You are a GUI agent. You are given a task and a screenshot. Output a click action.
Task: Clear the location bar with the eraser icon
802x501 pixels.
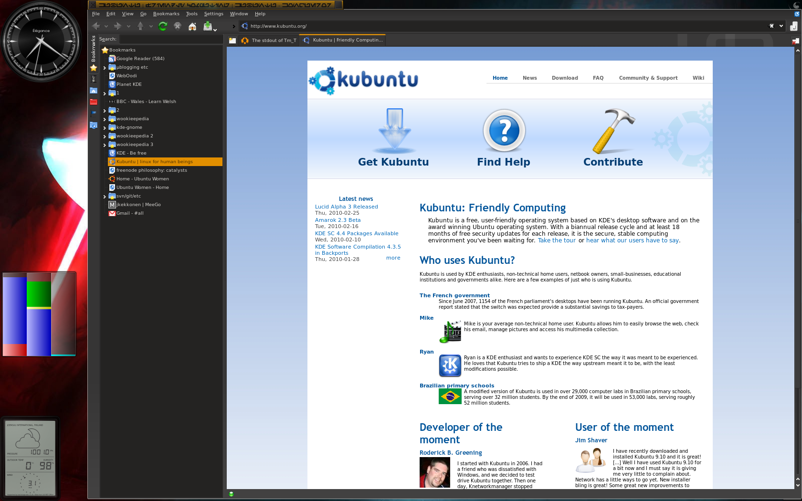coord(771,26)
